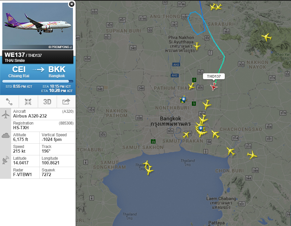The height and width of the screenshot is (226, 291).
Task: Select the yellow plane near Chon Buri coast
Action: click(x=231, y=151)
